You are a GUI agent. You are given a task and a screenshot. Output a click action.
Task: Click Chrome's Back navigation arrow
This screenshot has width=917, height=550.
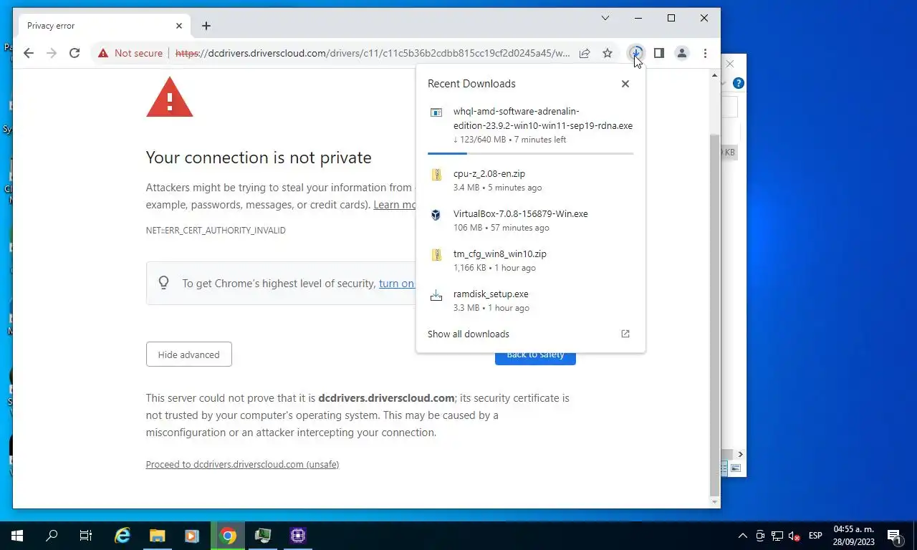tap(29, 53)
